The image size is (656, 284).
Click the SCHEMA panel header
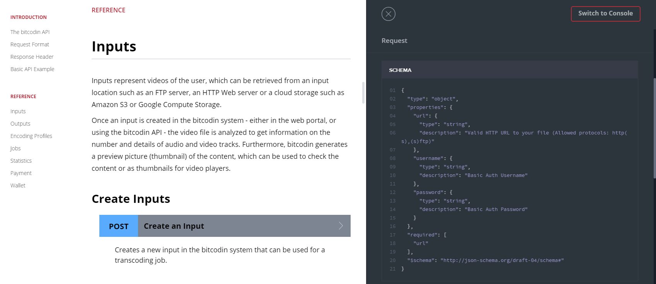pyautogui.click(x=509, y=70)
